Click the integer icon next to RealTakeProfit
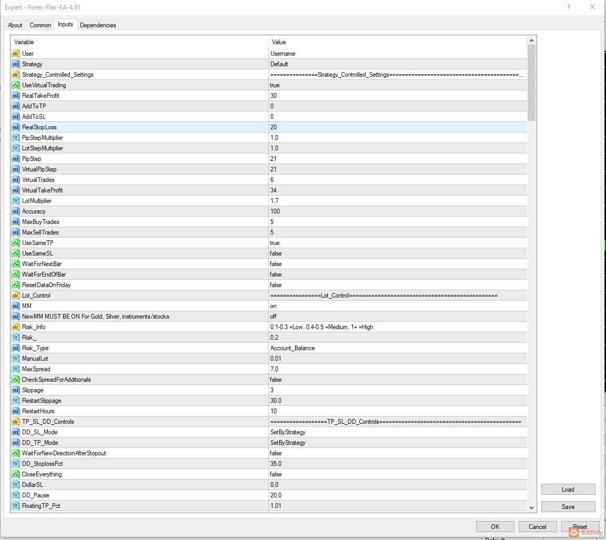The height and width of the screenshot is (540, 606). point(15,95)
